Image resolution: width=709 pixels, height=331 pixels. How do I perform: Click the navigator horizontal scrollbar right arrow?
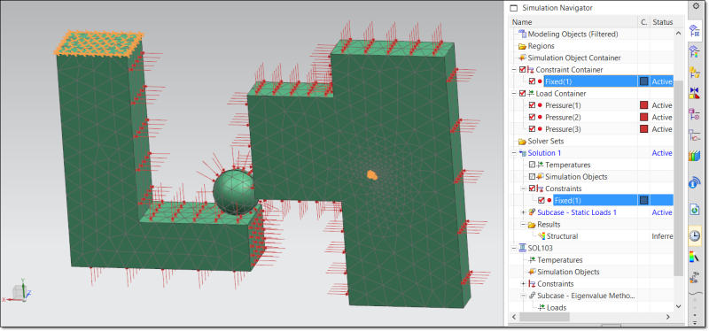point(669,317)
